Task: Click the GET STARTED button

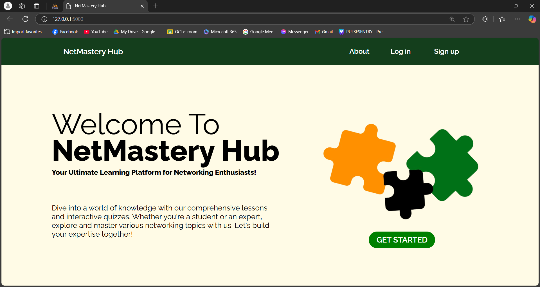Action: pyautogui.click(x=402, y=240)
